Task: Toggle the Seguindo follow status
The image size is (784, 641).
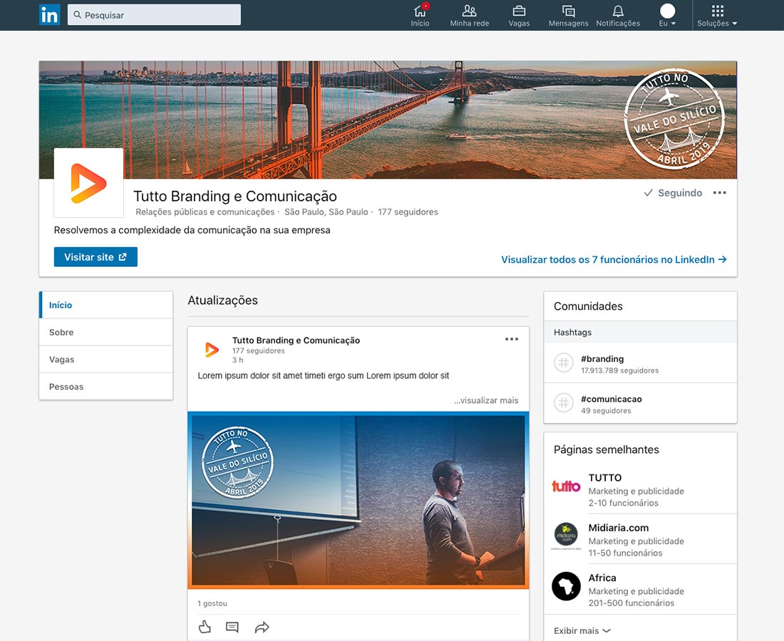Action: coord(673,193)
